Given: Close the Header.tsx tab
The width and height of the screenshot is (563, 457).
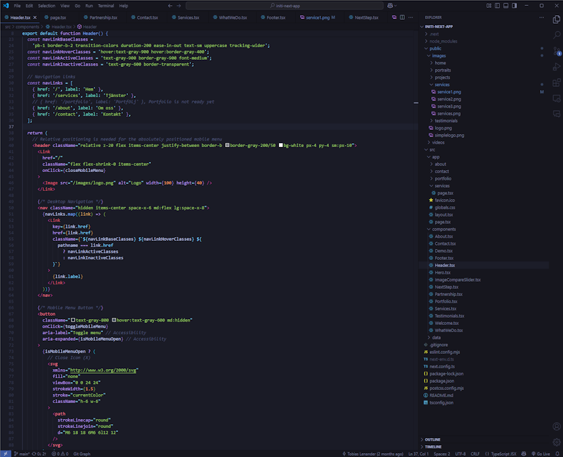Looking at the screenshot, I should click(35, 17).
